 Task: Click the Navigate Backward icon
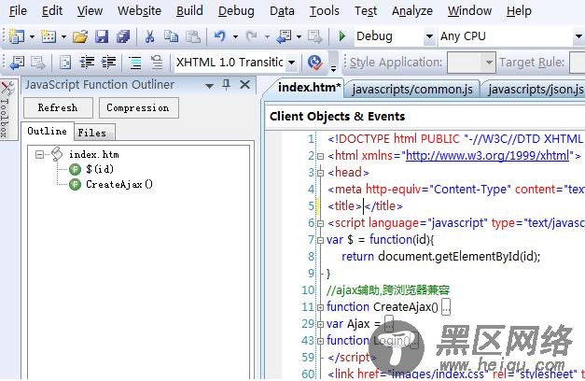pos(285,36)
